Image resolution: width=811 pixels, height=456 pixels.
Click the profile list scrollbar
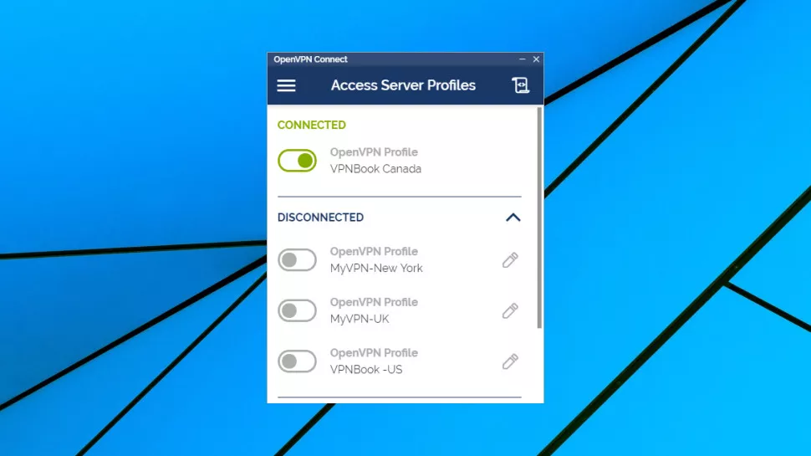tap(539, 218)
